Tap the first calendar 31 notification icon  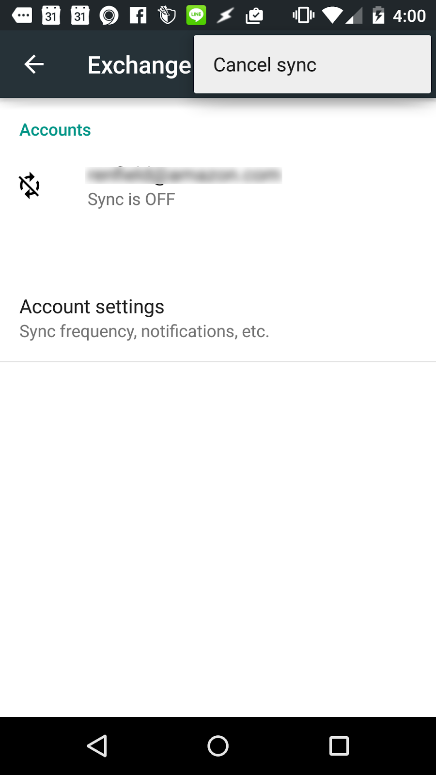click(x=51, y=15)
